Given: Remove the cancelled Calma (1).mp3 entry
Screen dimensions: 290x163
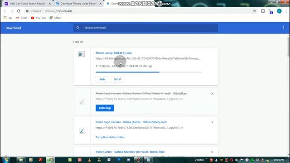Looking at the screenshot, I should [x=213, y=94].
